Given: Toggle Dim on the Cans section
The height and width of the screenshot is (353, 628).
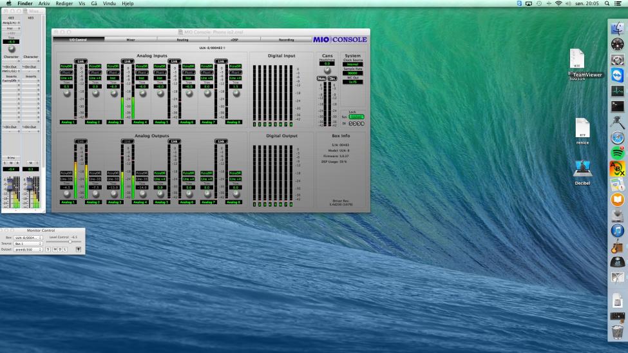Looking at the screenshot, I should (x=332, y=79).
